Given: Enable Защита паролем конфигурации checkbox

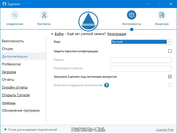Looking at the screenshot, I should point(170,51).
